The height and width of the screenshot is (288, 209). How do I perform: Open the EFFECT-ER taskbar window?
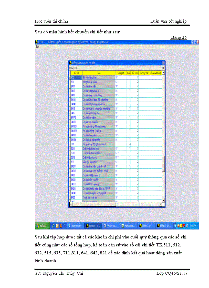click(164, 226)
